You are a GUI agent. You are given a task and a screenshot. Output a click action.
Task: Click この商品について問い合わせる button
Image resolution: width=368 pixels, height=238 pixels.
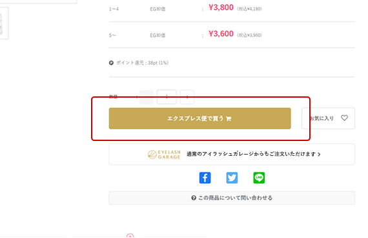coord(232,198)
